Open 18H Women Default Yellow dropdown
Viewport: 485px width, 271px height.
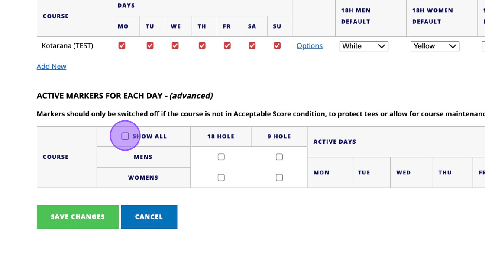coord(435,46)
